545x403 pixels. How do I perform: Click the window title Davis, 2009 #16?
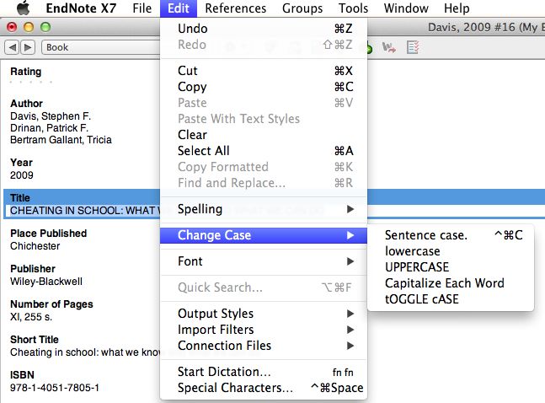(472, 27)
